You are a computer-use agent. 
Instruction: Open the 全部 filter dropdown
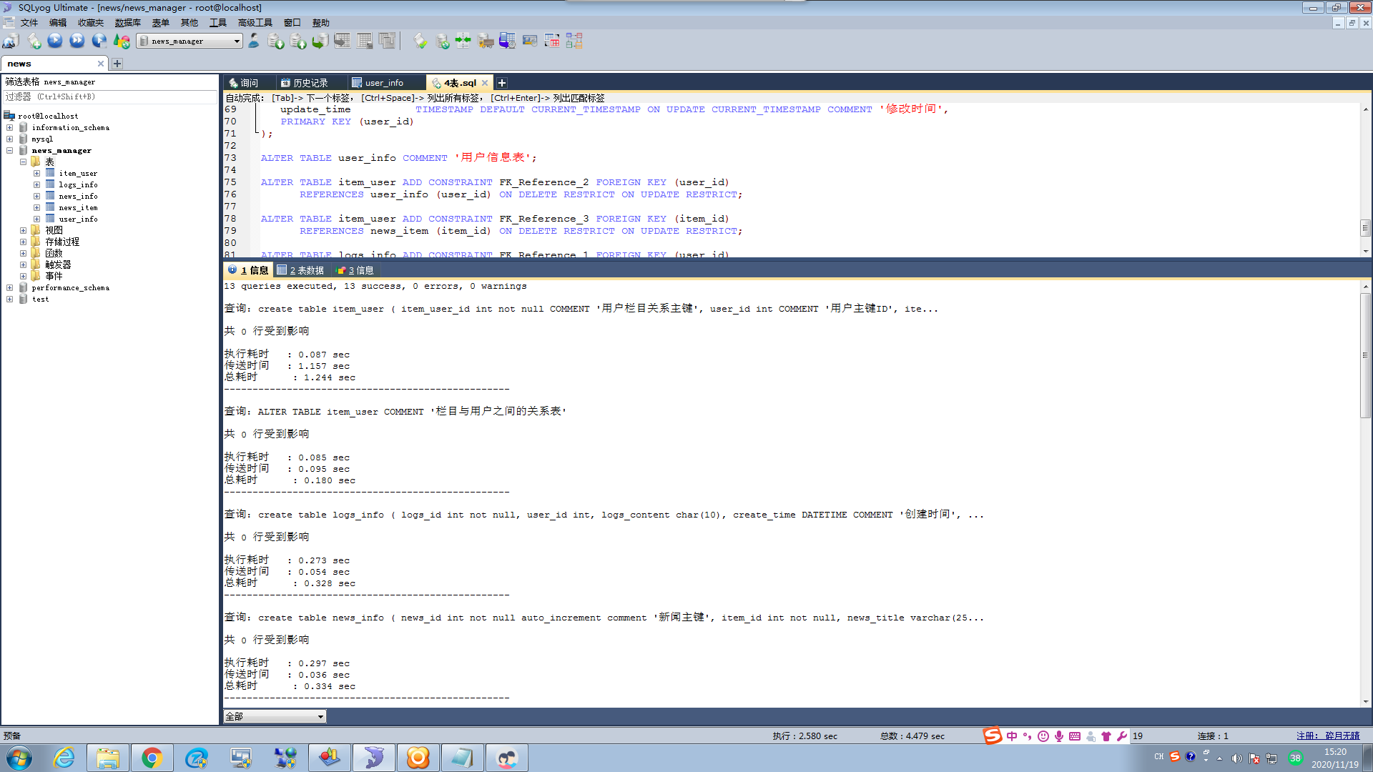point(320,716)
